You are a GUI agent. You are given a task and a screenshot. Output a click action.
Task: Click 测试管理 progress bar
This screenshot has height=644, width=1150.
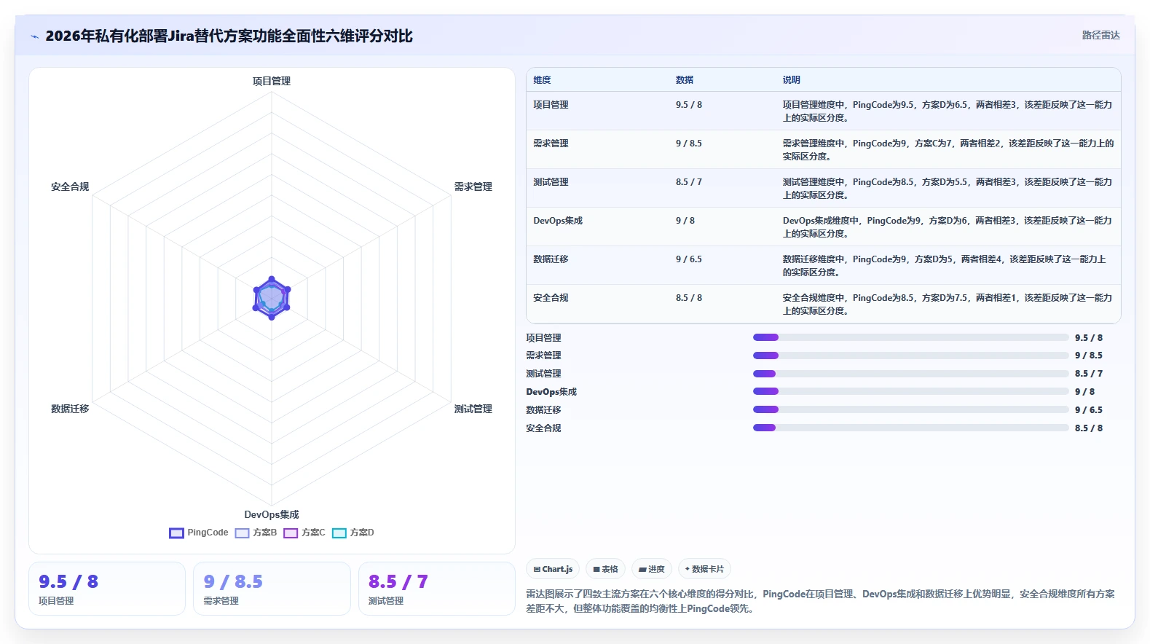coord(911,374)
